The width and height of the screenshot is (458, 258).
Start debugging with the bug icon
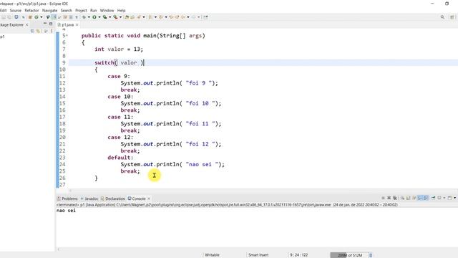pyautogui.click(x=84, y=17)
